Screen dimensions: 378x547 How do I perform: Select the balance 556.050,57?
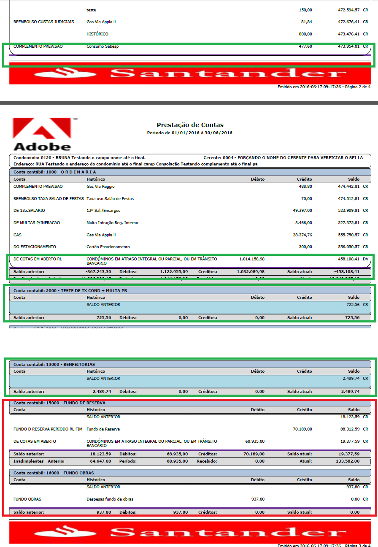tap(348, 247)
